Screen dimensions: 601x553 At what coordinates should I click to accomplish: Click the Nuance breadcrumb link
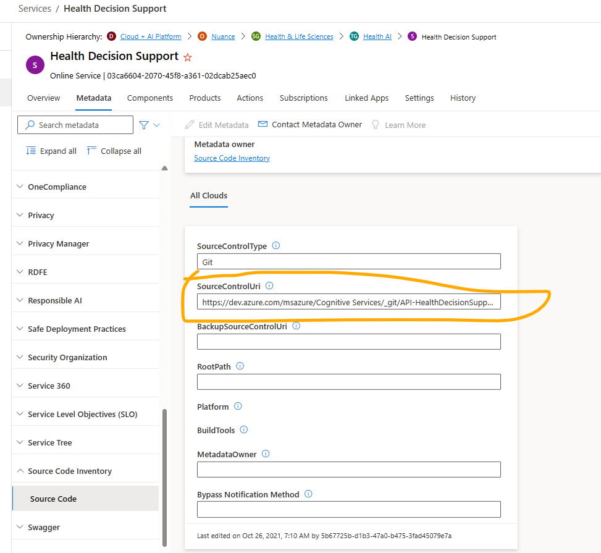tap(223, 36)
